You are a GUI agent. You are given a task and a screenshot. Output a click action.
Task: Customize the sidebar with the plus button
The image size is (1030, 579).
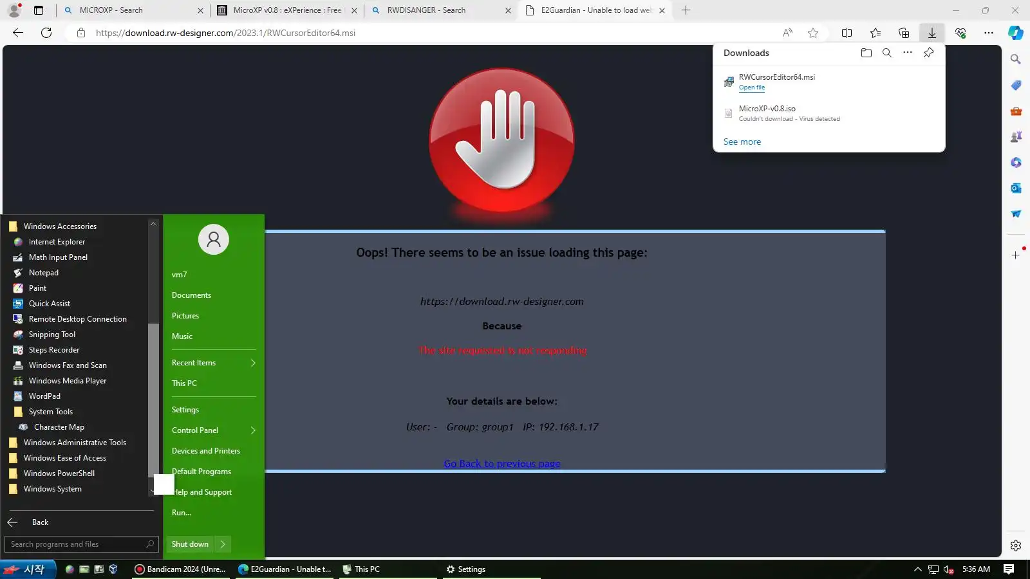1016,255
